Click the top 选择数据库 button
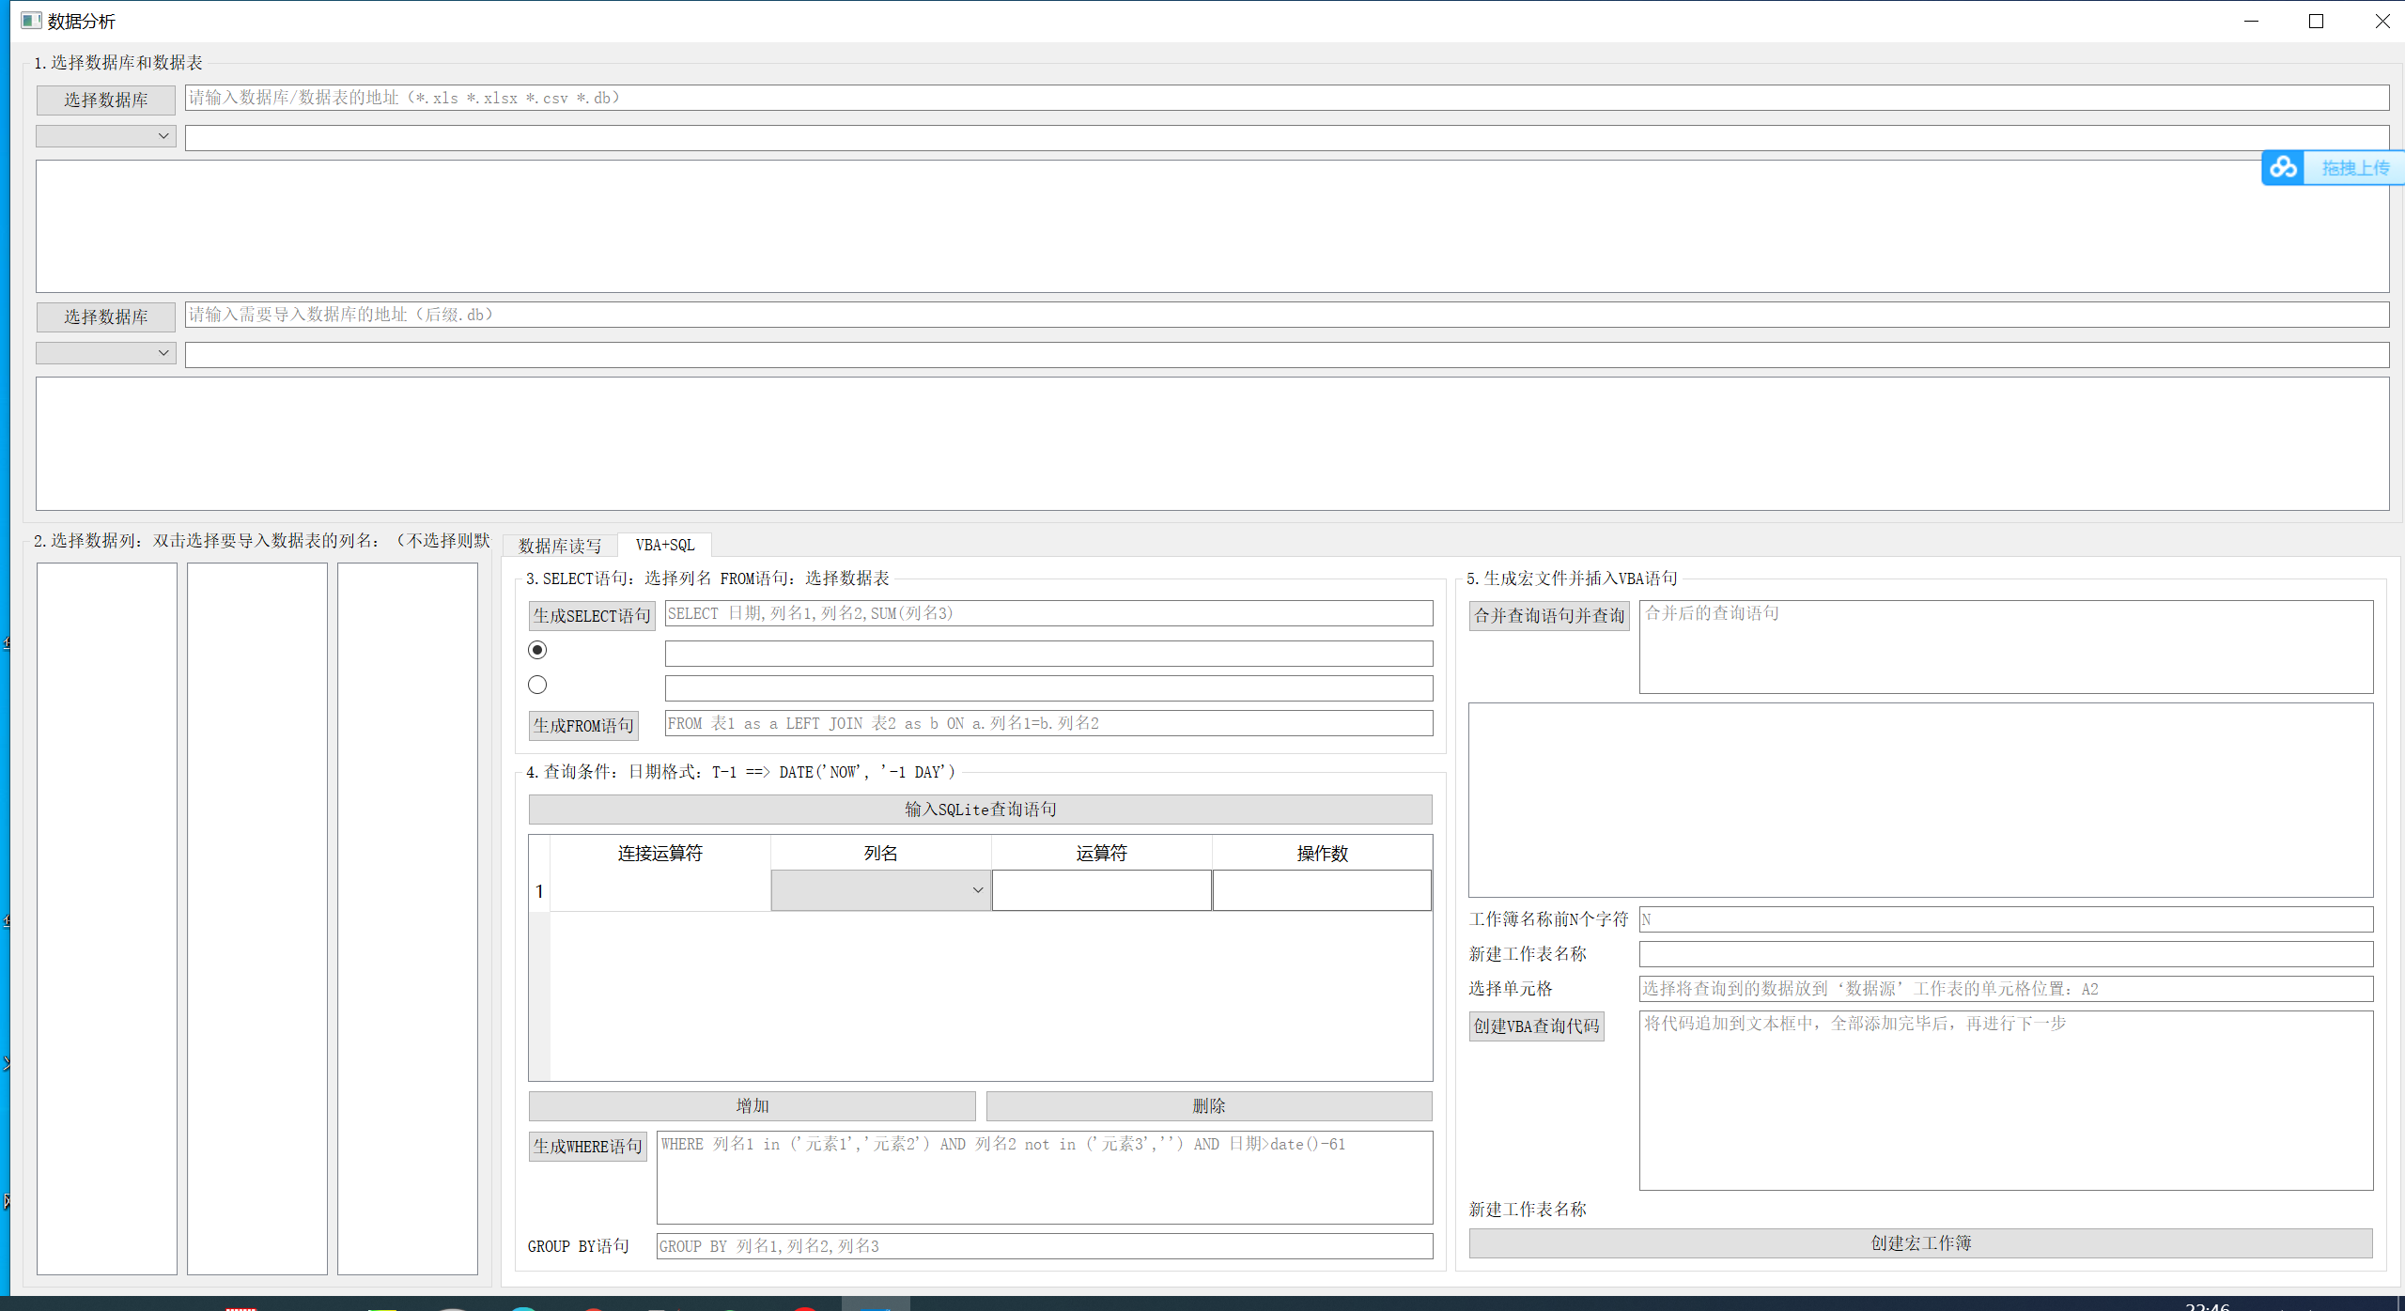 pos(105,100)
